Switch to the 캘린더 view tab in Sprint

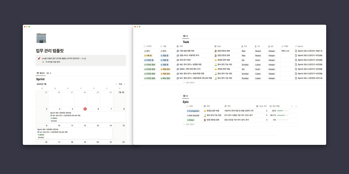click(x=41, y=73)
